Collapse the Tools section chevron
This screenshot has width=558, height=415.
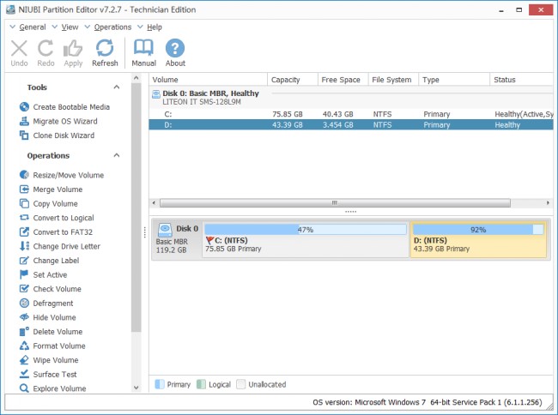pyautogui.click(x=117, y=87)
